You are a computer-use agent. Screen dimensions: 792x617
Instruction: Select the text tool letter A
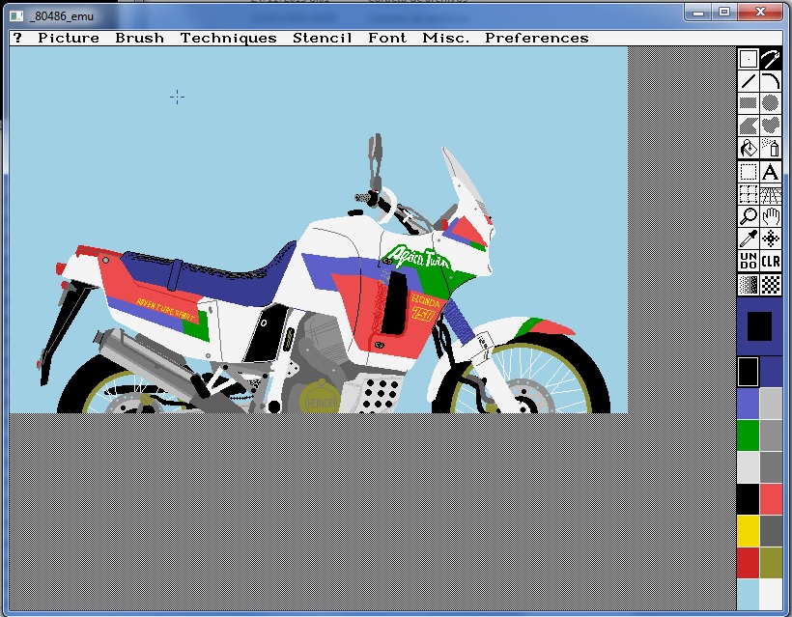click(x=771, y=172)
